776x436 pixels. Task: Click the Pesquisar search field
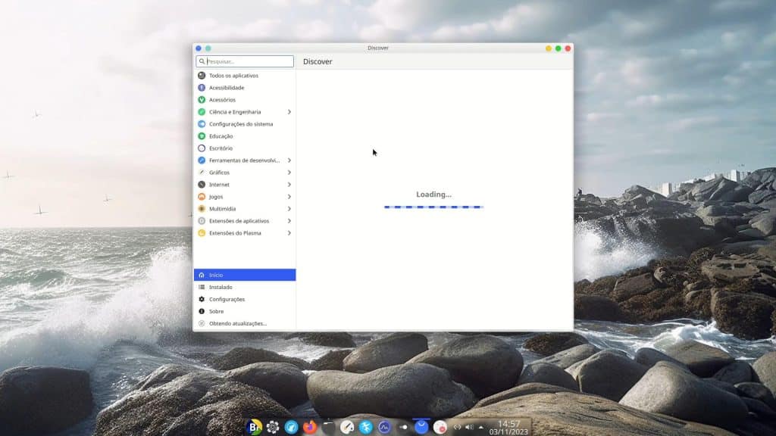pos(243,61)
